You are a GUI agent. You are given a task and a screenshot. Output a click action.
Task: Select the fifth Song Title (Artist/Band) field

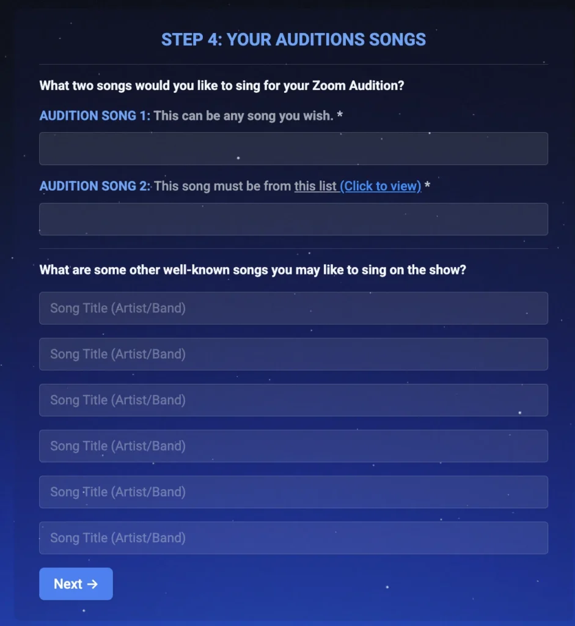(293, 492)
